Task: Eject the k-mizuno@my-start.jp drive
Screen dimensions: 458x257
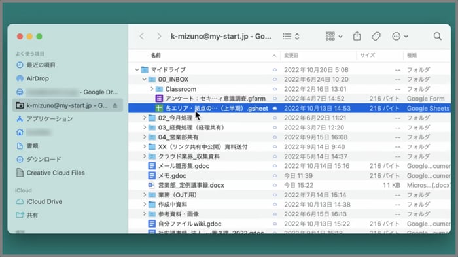Action: (115, 105)
